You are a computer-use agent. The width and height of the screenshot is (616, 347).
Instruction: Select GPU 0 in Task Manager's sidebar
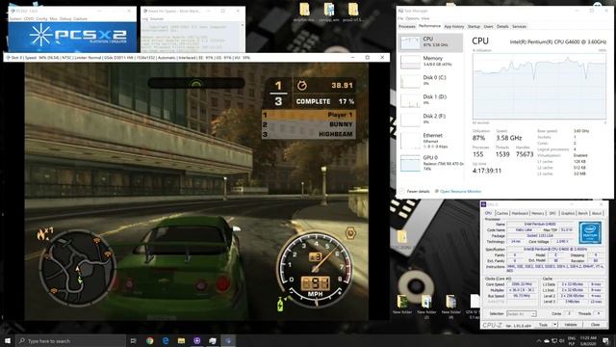click(x=431, y=163)
